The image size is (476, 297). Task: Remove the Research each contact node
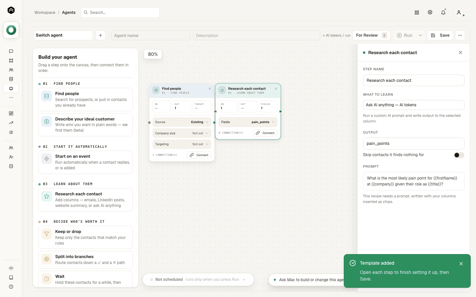coord(276,89)
